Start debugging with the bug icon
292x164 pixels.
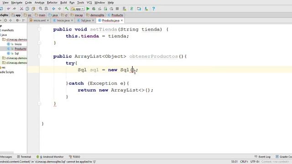(94, 9)
